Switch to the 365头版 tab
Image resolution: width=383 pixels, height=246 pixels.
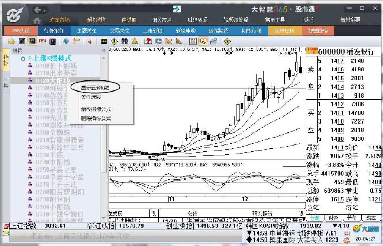click(21, 31)
